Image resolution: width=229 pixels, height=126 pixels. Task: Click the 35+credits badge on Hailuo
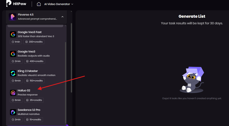[34, 100]
